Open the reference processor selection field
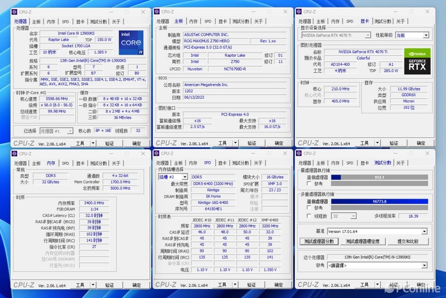This screenshot has height=298, width=446. click(x=377, y=265)
